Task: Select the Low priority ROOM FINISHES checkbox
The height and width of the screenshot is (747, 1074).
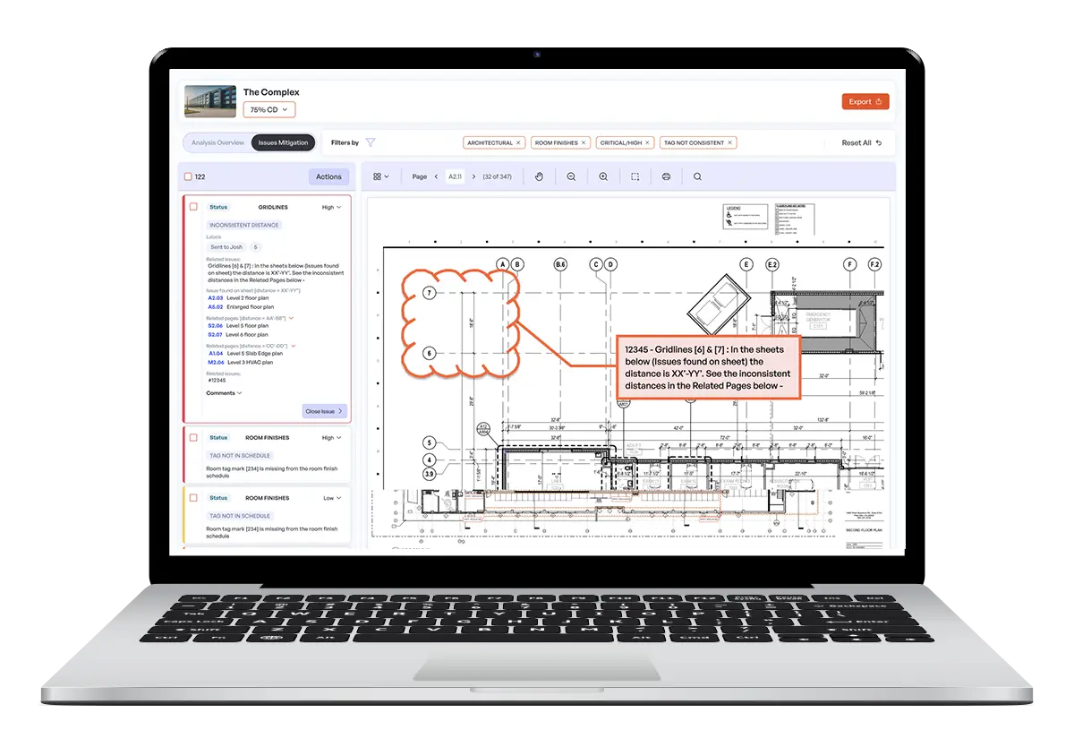Action: [x=193, y=498]
